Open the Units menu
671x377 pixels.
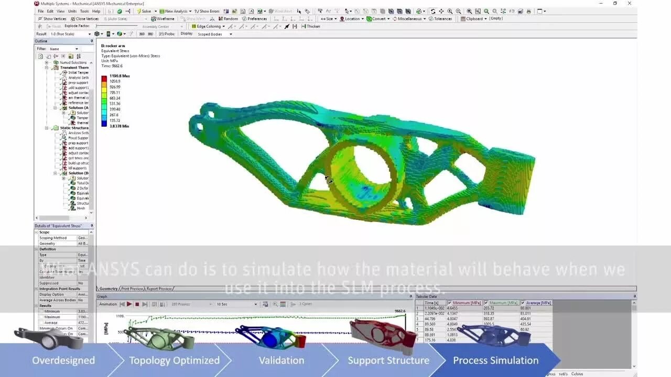pos(72,11)
